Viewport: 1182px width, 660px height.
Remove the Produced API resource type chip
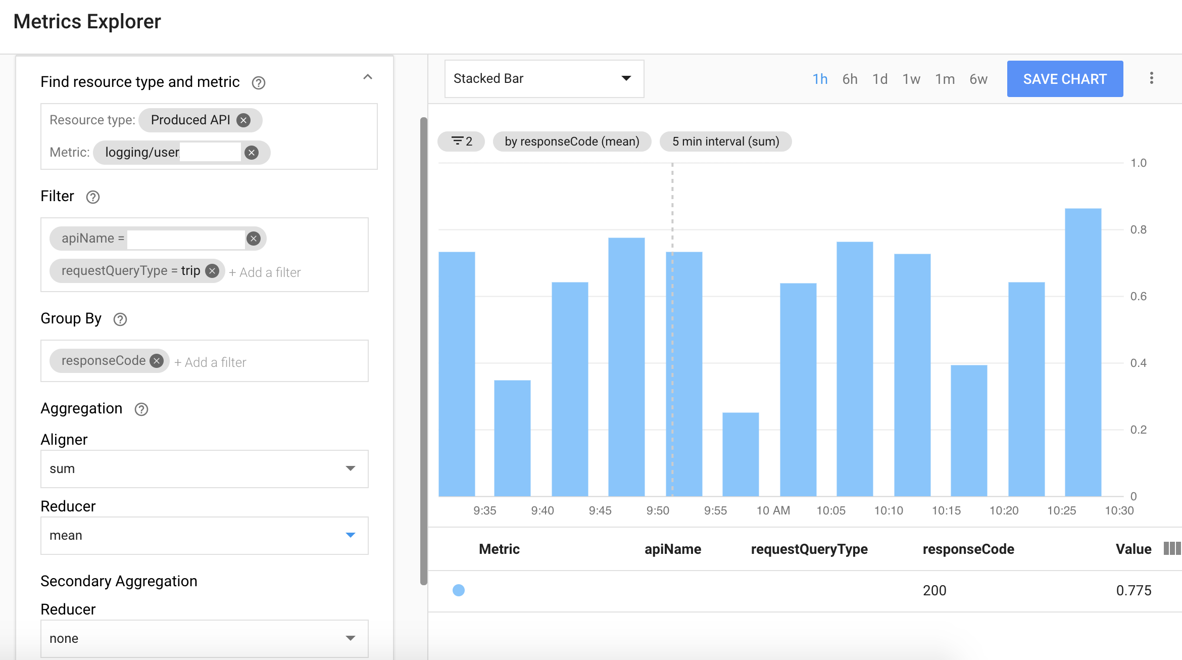point(243,120)
